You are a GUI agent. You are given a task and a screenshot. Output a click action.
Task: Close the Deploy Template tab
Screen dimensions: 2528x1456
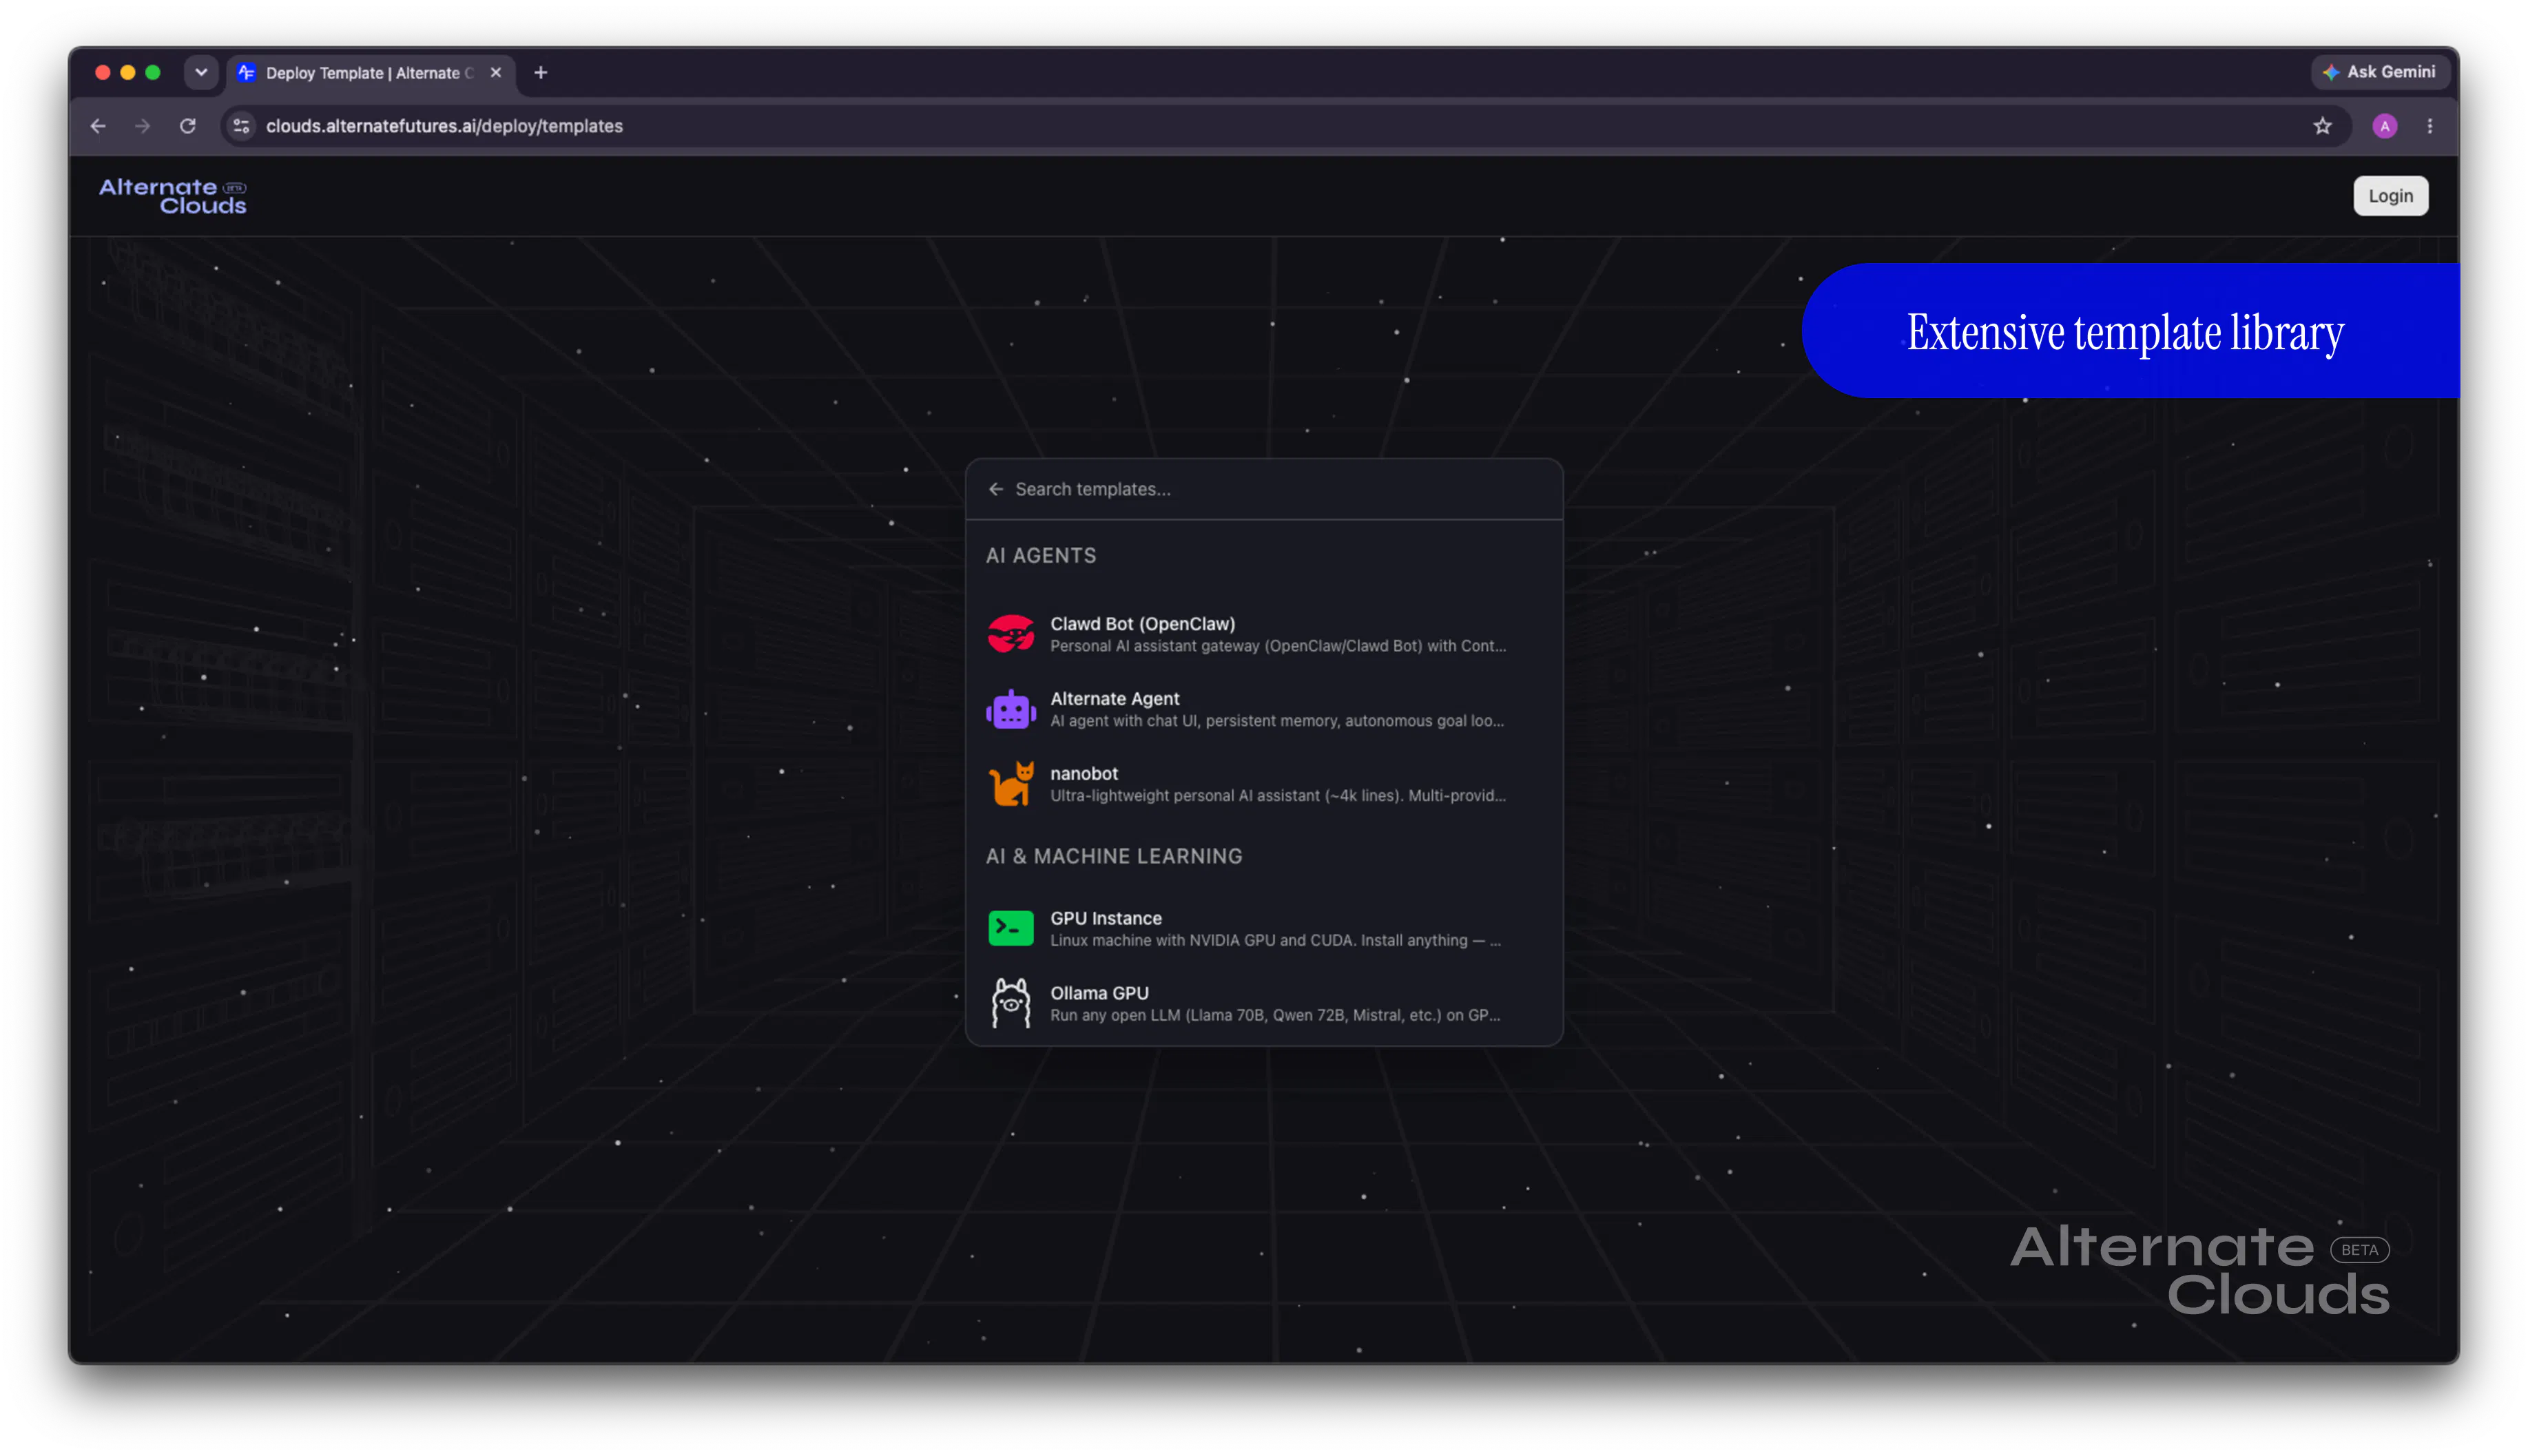(x=495, y=73)
